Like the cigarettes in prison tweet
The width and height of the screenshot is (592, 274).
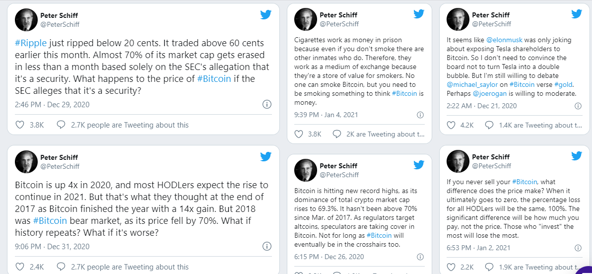coord(299,134)
